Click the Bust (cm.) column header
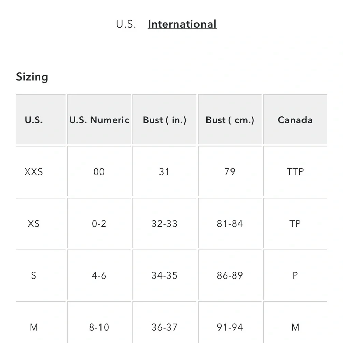This screenshot has height=343, width=343. pyautogui.click(x=230, y=120)
